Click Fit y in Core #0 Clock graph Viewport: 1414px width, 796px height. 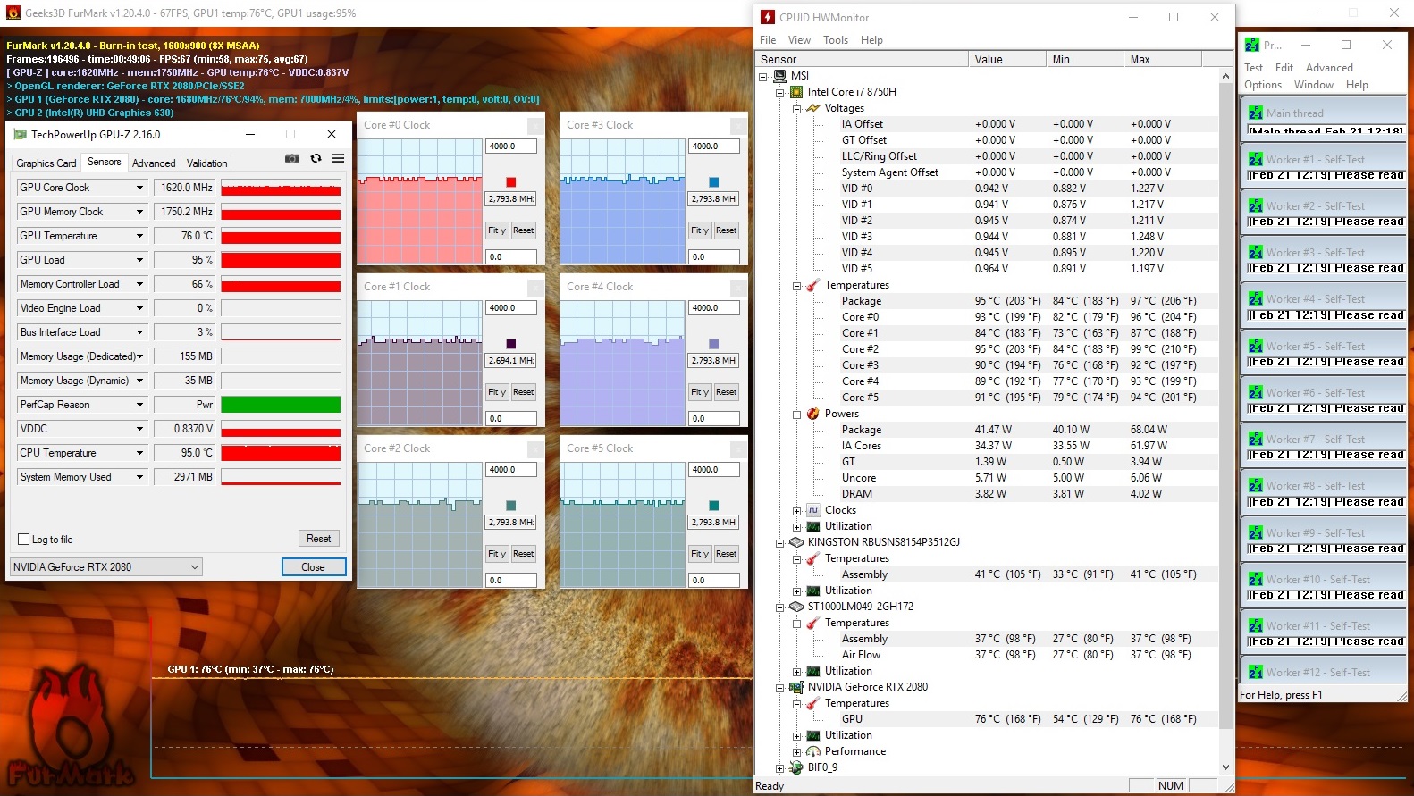click(497, 230)
